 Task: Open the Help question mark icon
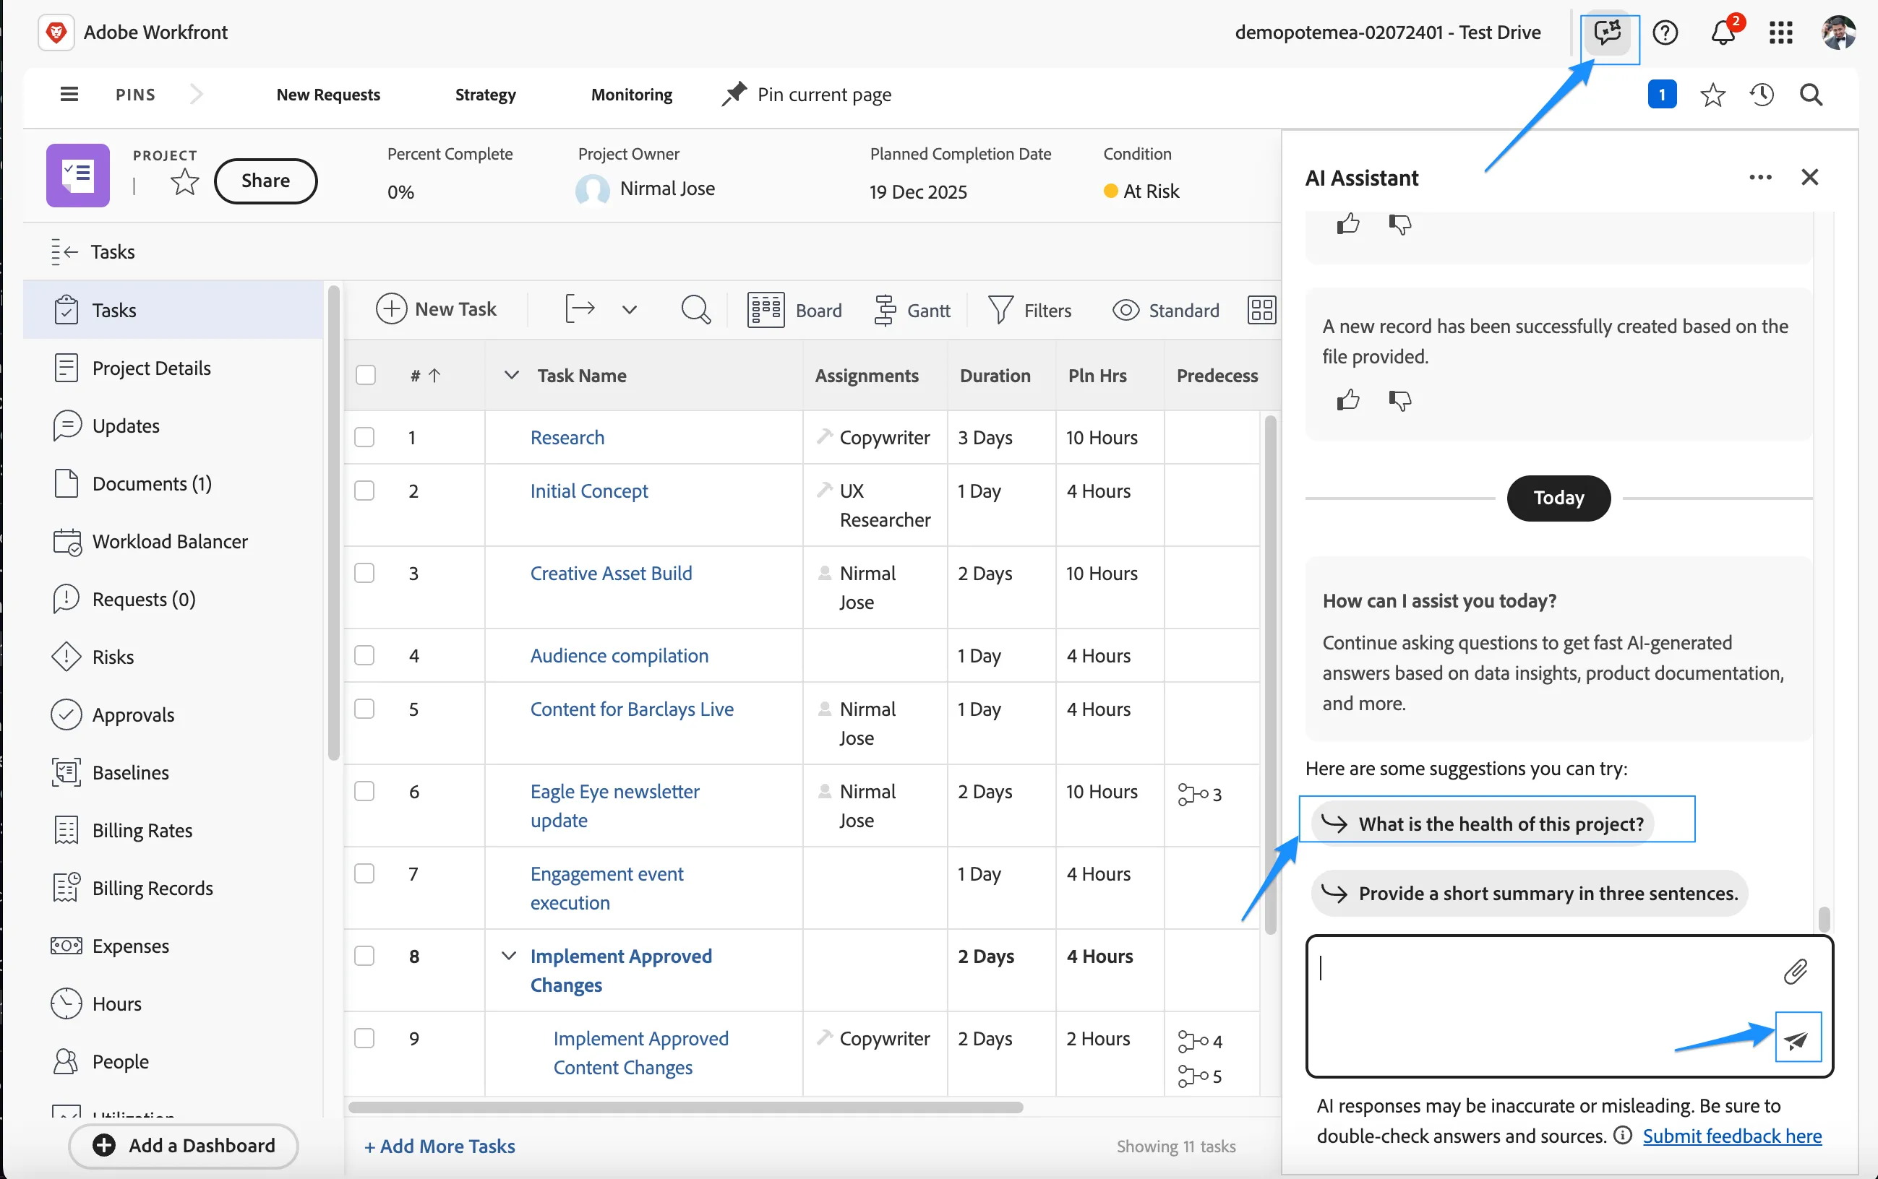(x=1665, y=33)
